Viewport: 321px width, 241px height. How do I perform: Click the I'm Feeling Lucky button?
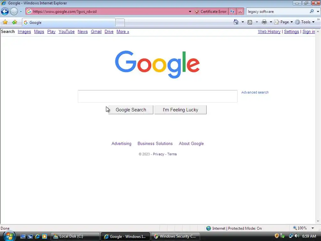[180, 110]
